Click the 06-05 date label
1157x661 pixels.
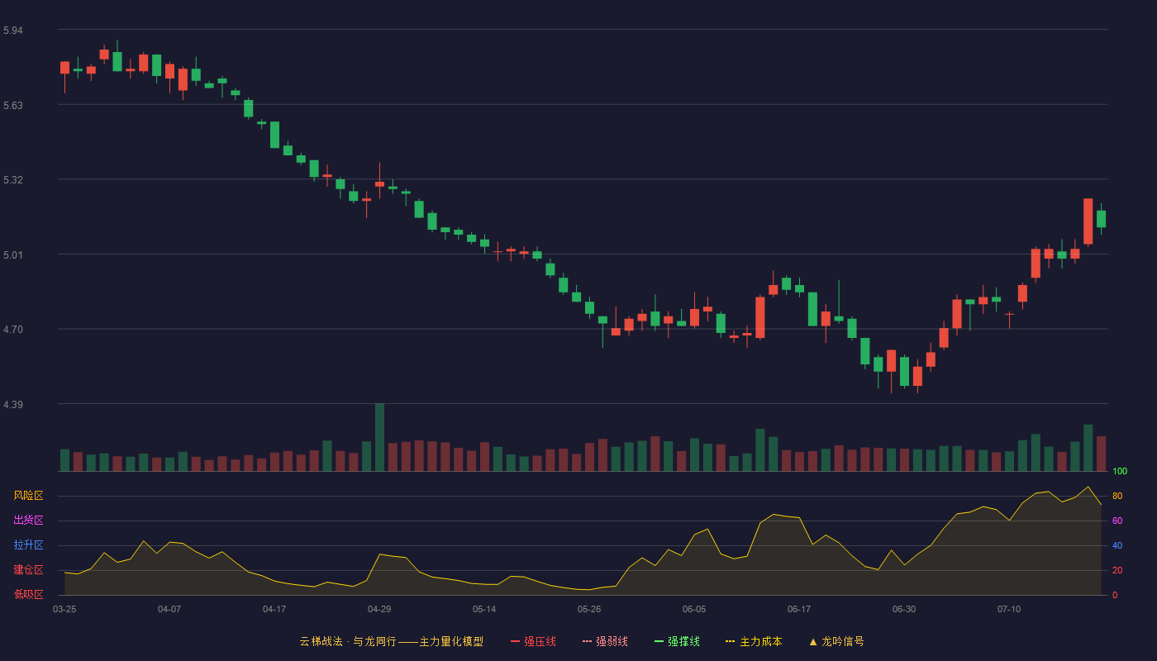[694, 609]
